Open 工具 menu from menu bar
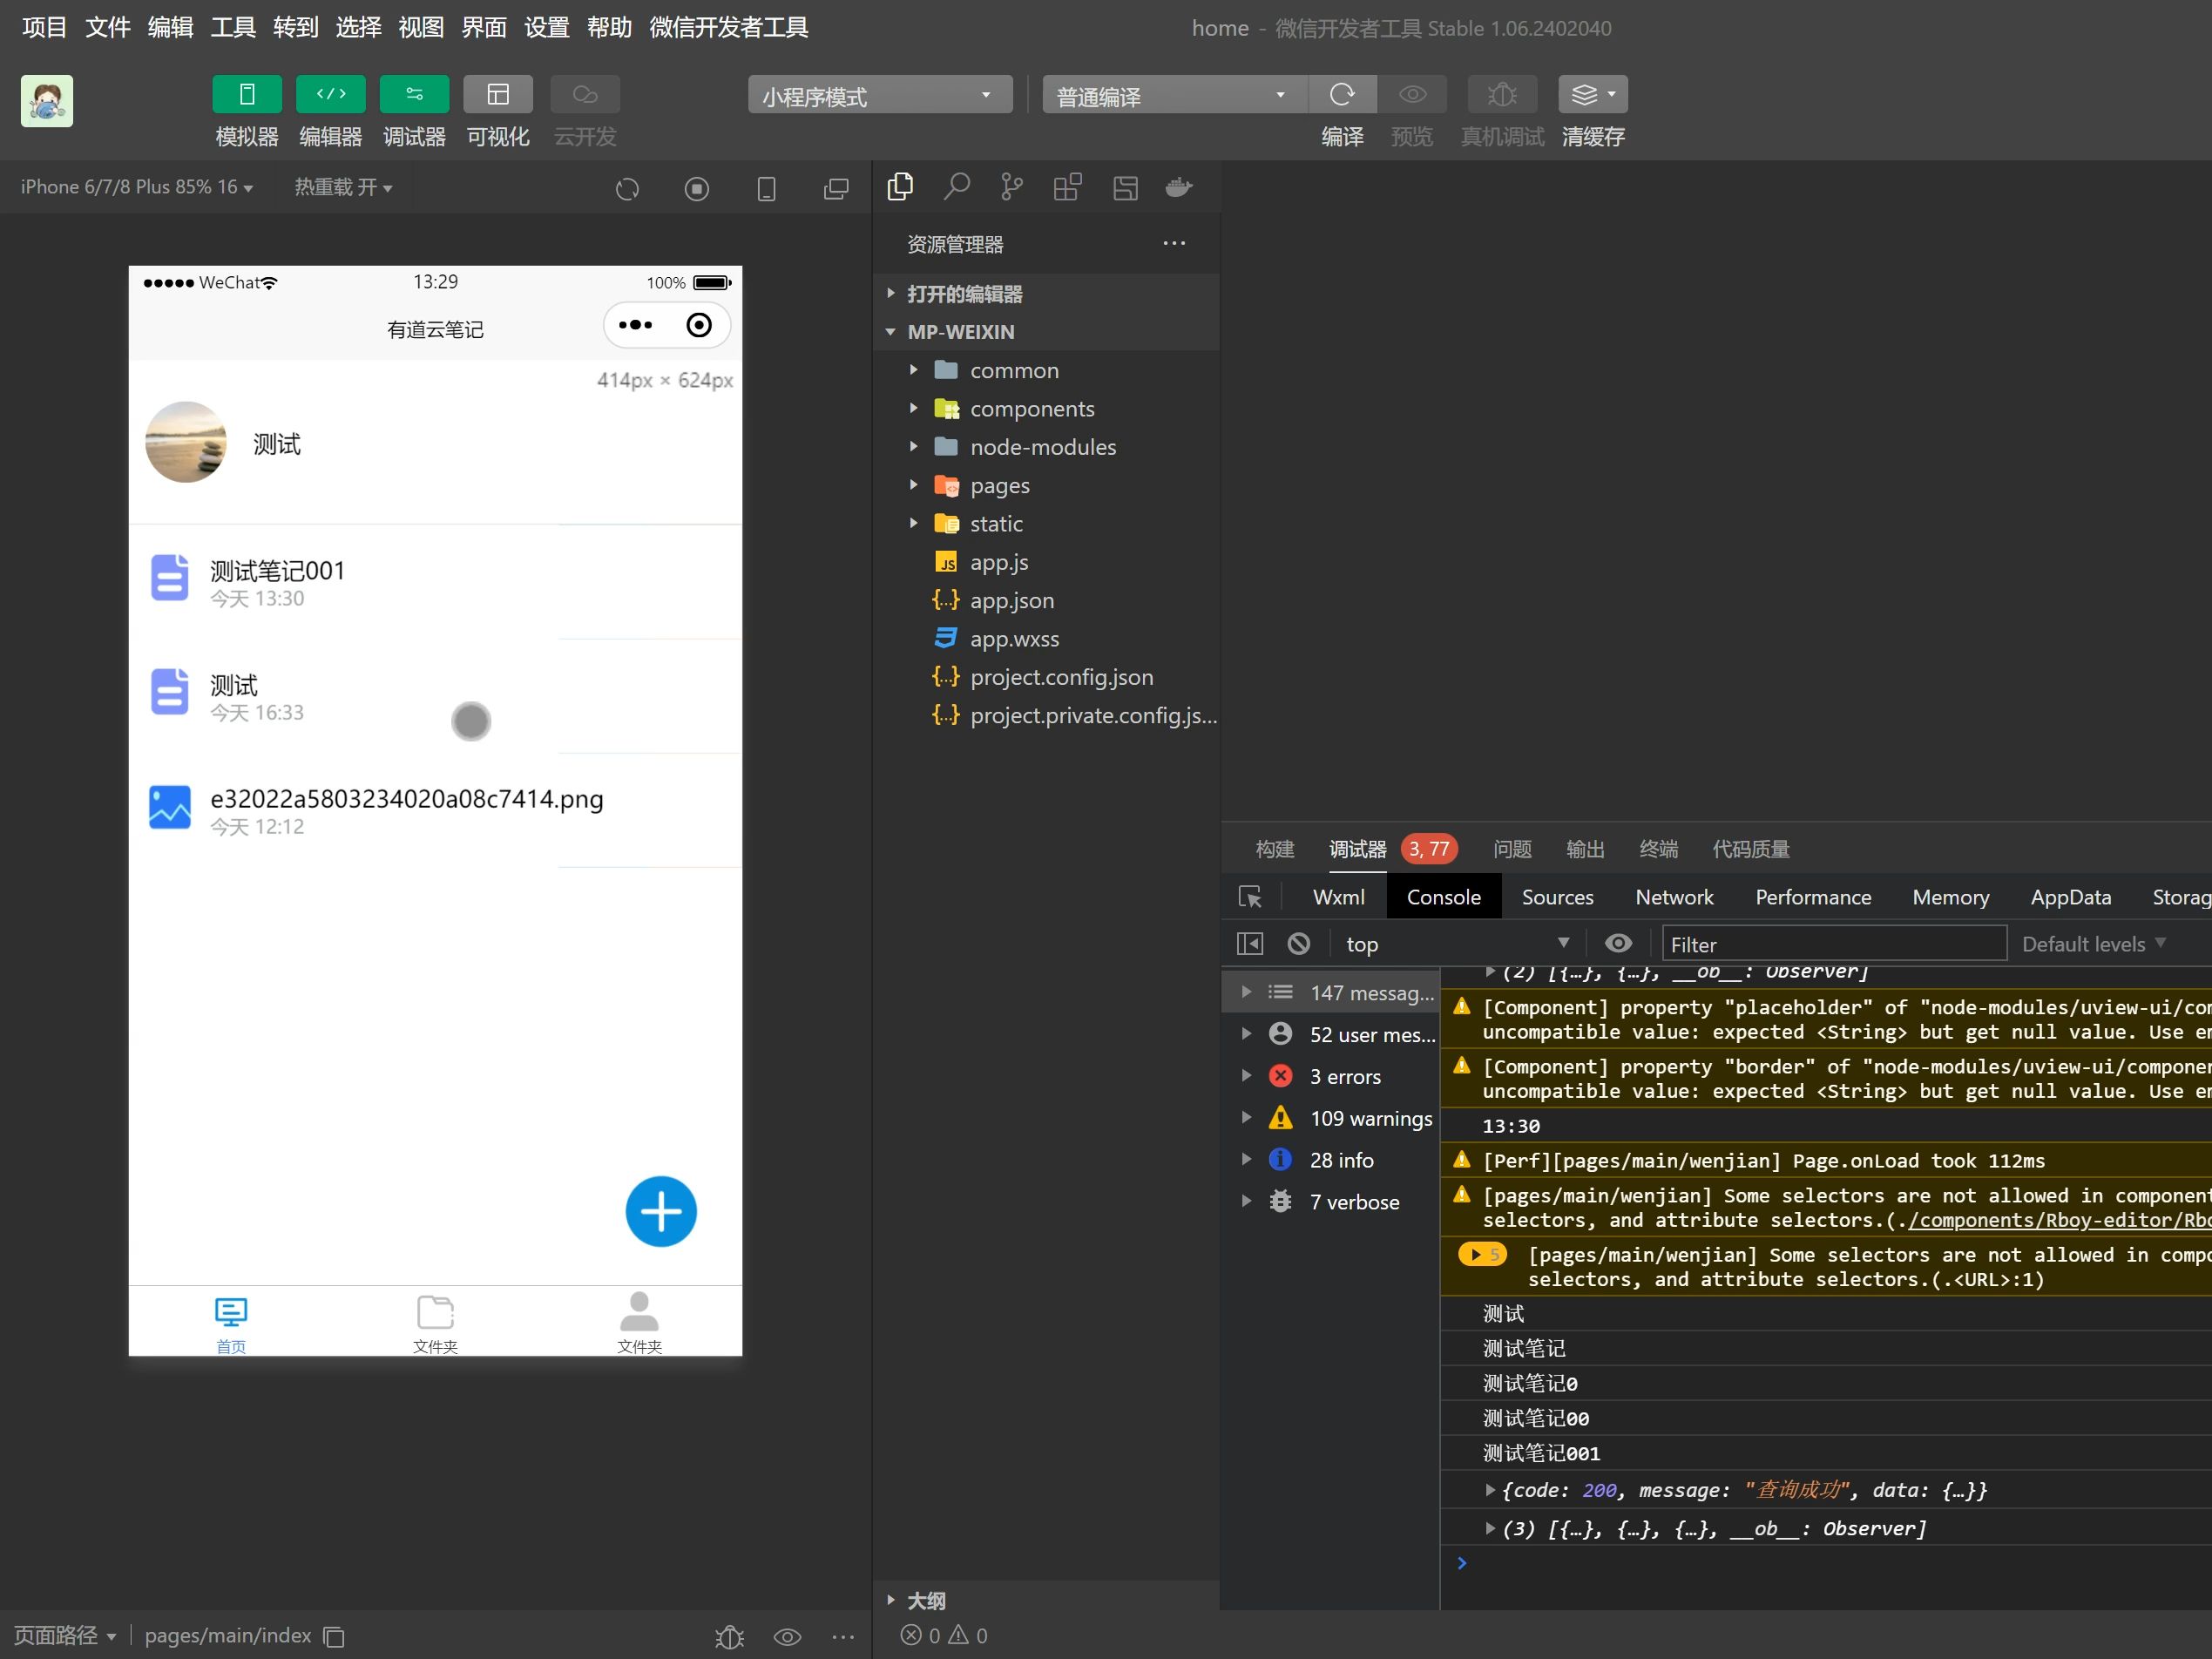This screenshot has width=2212, height=1659. (235, 24)
